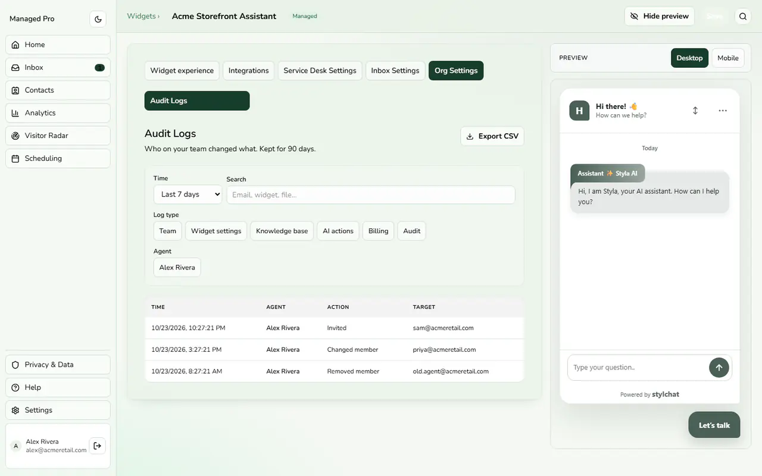Toggle the Audit log type filter

pyautogui.click(x=412, y=231)
